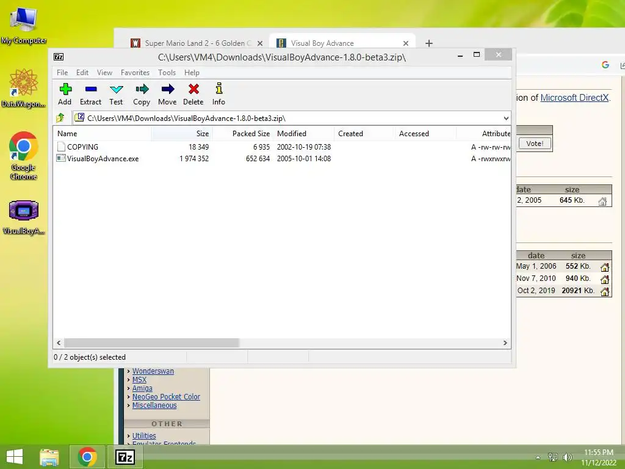Click the horizontal scrollbar thumb
Image resolution: width=625 pixels, height=469 pixels.
coord(152,343)
